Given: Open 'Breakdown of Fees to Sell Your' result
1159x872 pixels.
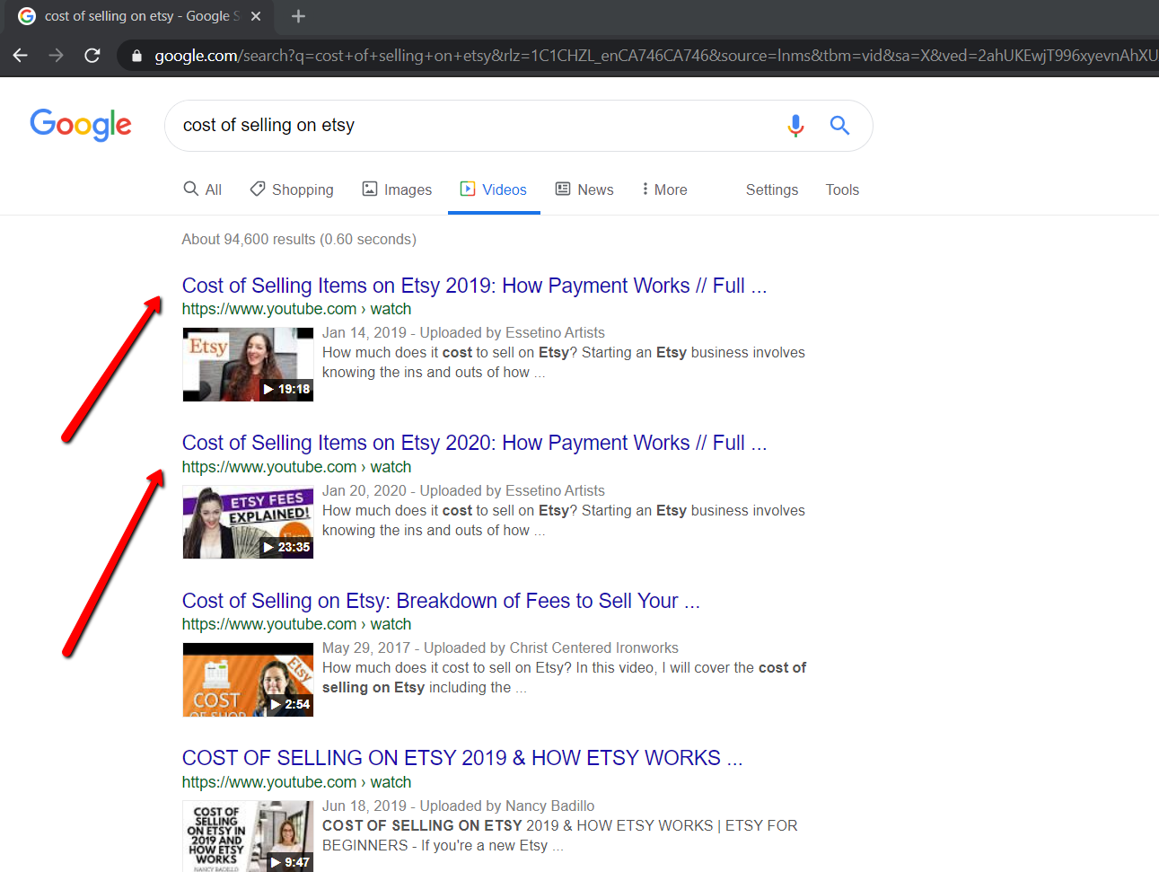Looking at the screenshot, I should pos(441,601).
